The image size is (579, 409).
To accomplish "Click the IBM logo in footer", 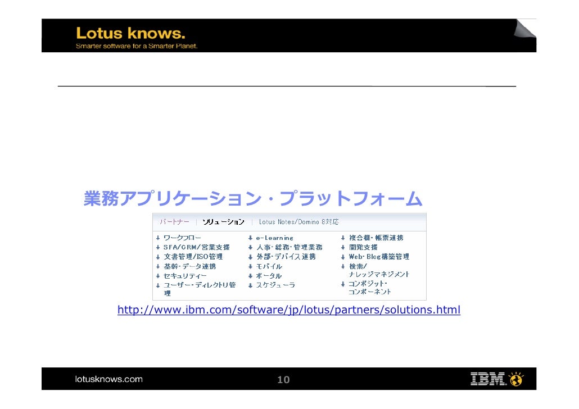I will click(x=488, y=379).
